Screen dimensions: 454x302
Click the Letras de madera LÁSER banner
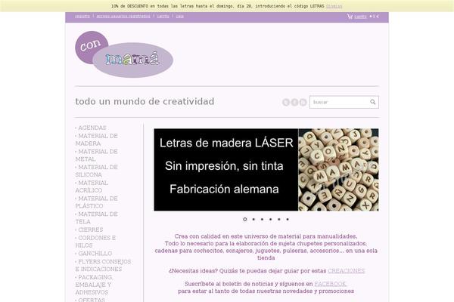(x=226, y=170)
